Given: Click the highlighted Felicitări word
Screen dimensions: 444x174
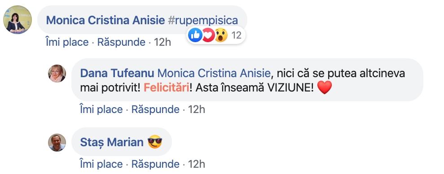Looking at the screenshot, I should pyautogui.click(x=167, y=88).
